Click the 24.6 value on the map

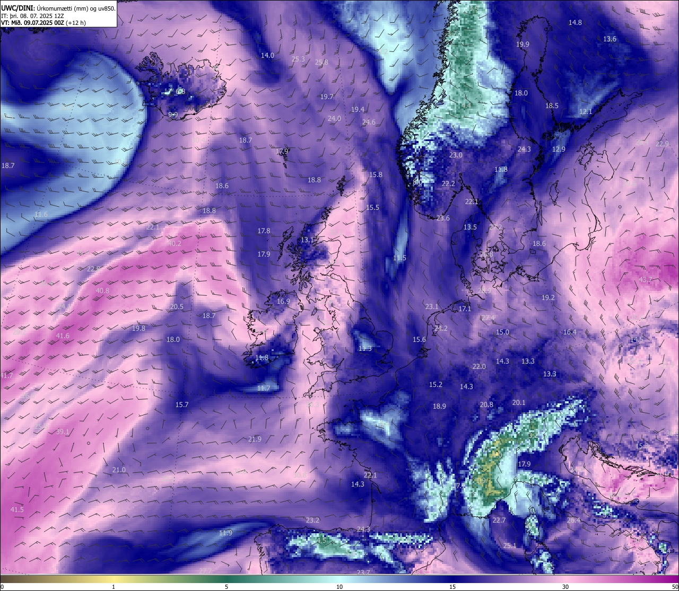point(369,122)
